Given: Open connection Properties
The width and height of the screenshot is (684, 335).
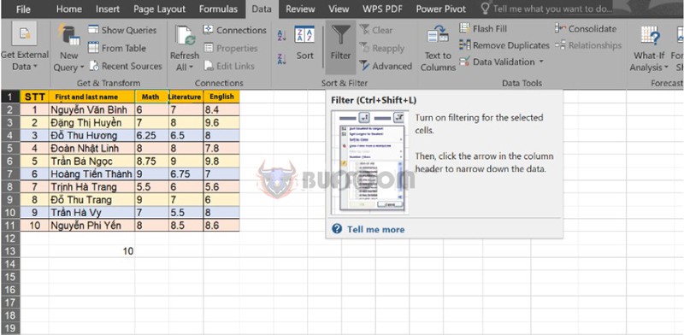Looking at the screenshot, I should tap(231, 48).
